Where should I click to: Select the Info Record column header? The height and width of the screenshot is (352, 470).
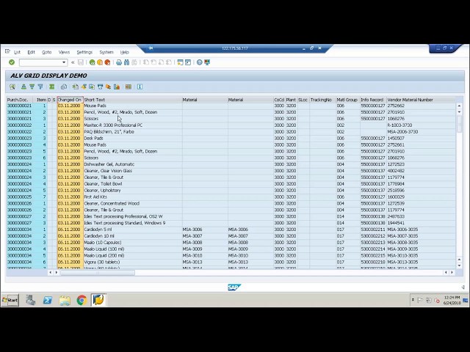click(x=373, y=100)
